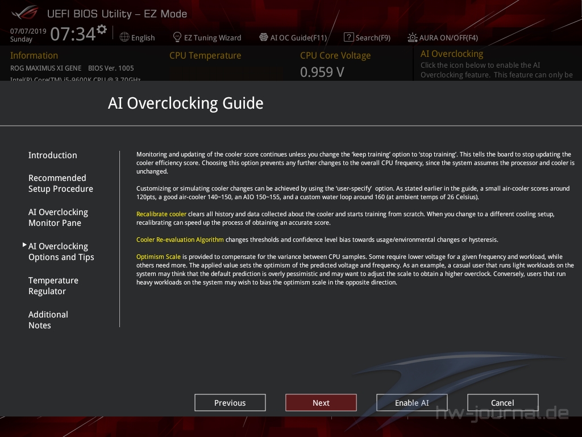Click the 'AI Overclocking' panel heading
582x437 pixels.
point(452,54)
